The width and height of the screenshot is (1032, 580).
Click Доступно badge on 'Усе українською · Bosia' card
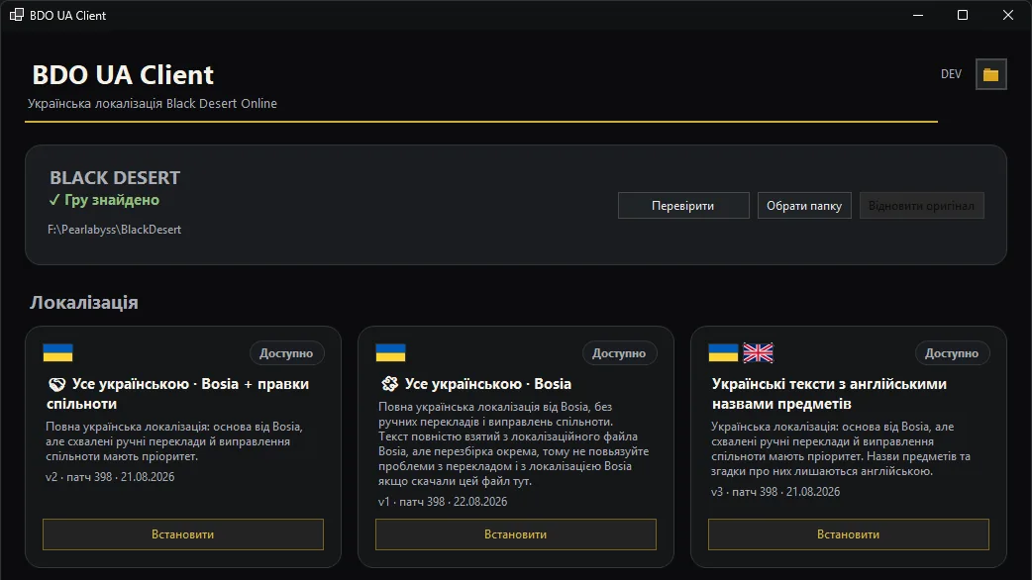click(x=619, y=353)
